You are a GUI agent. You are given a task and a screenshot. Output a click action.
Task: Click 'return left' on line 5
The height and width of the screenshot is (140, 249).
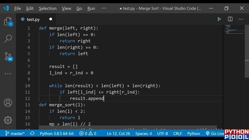(x=74, y=54)
